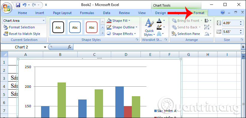Apply the black outline Abc shape style
The height and width of the screenshot is (118, 246).
point(58,27)
